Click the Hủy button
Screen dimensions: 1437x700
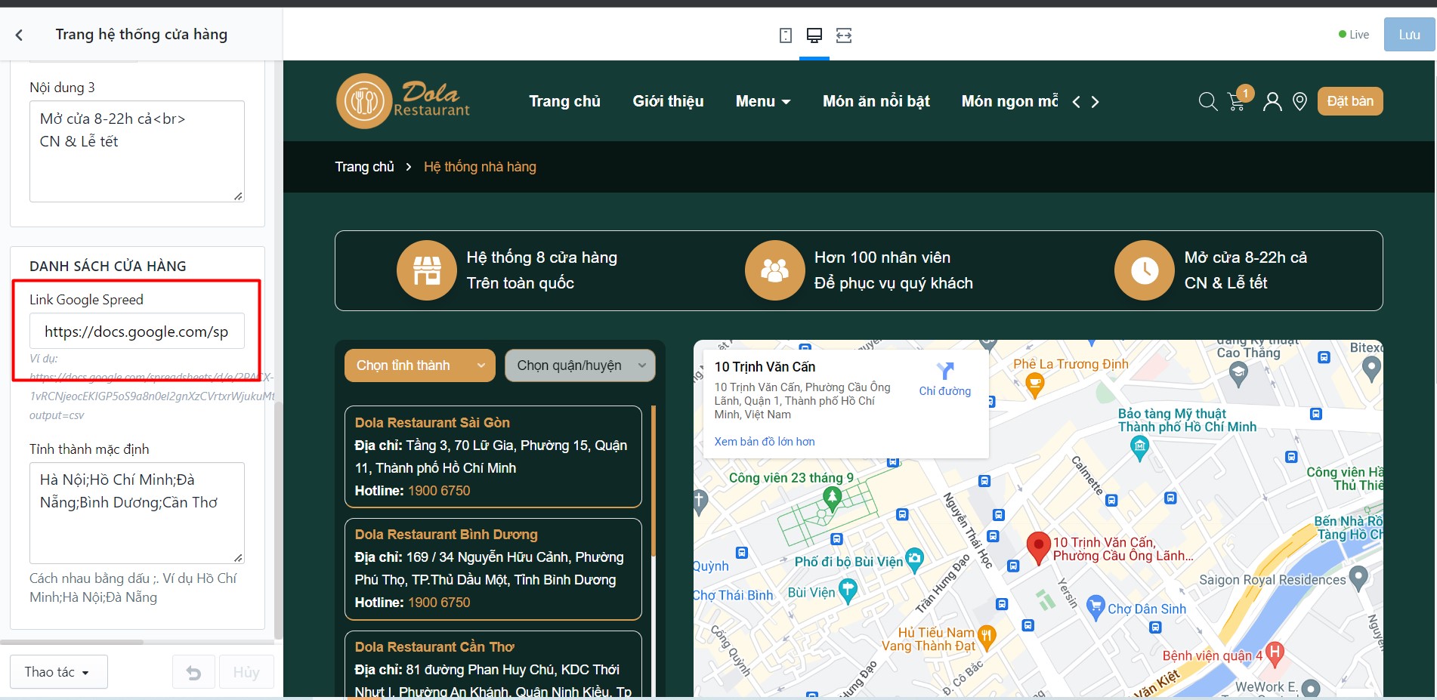tap(246, 672)
